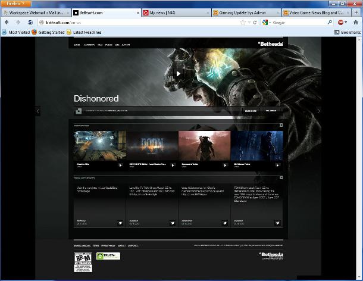Play the DOOM 3 BFG Edition video
This screenshot has width=363, height=281.
(x=173, y=166)
